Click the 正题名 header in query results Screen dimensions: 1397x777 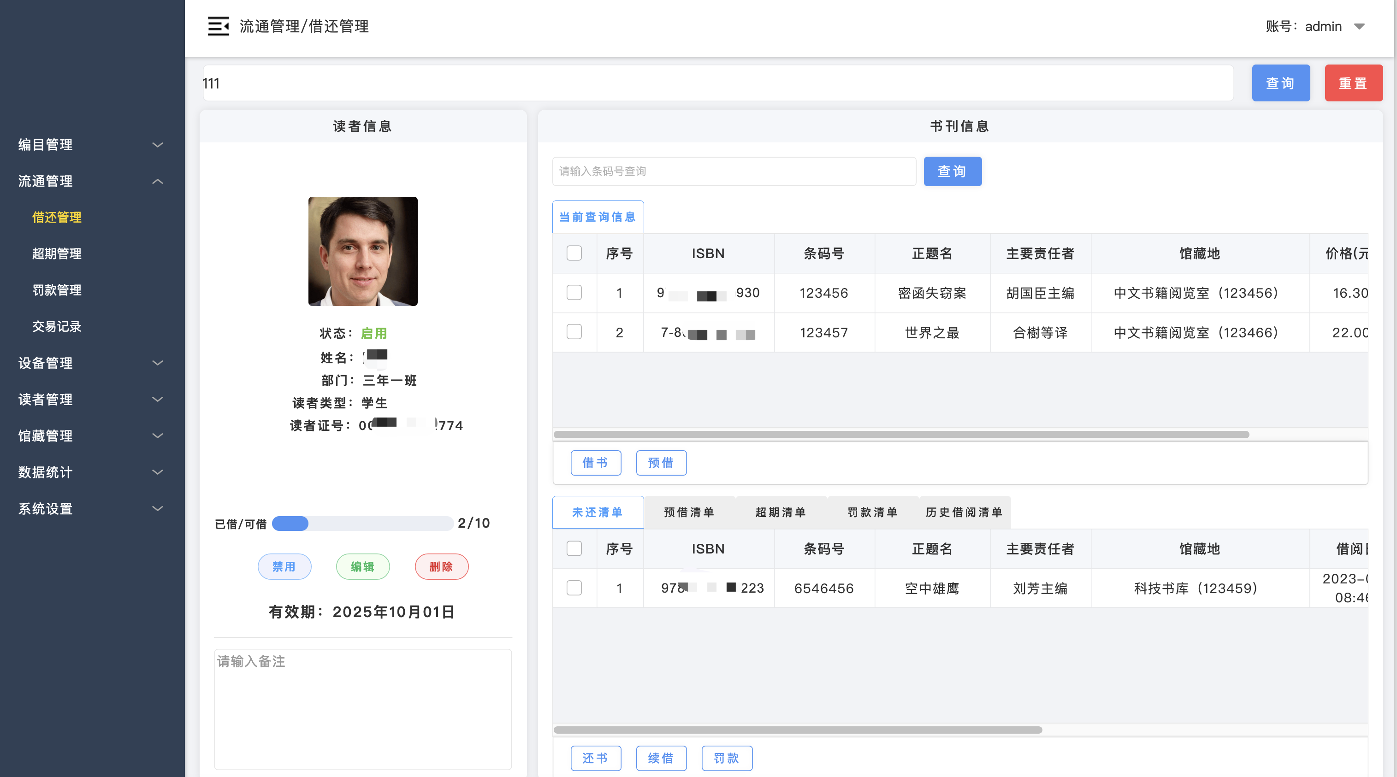pos(932,253)
